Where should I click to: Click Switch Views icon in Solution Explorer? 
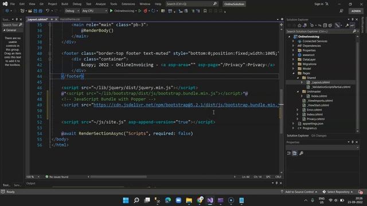coord(304,25)
